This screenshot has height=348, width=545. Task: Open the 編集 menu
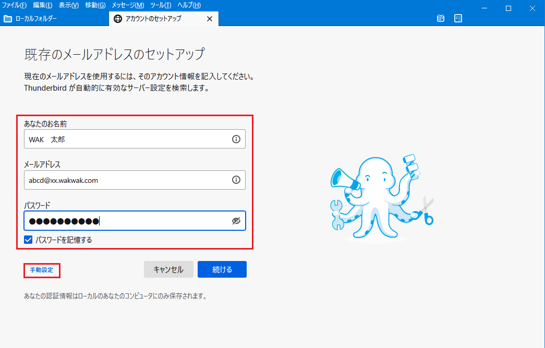pos(42,5)
